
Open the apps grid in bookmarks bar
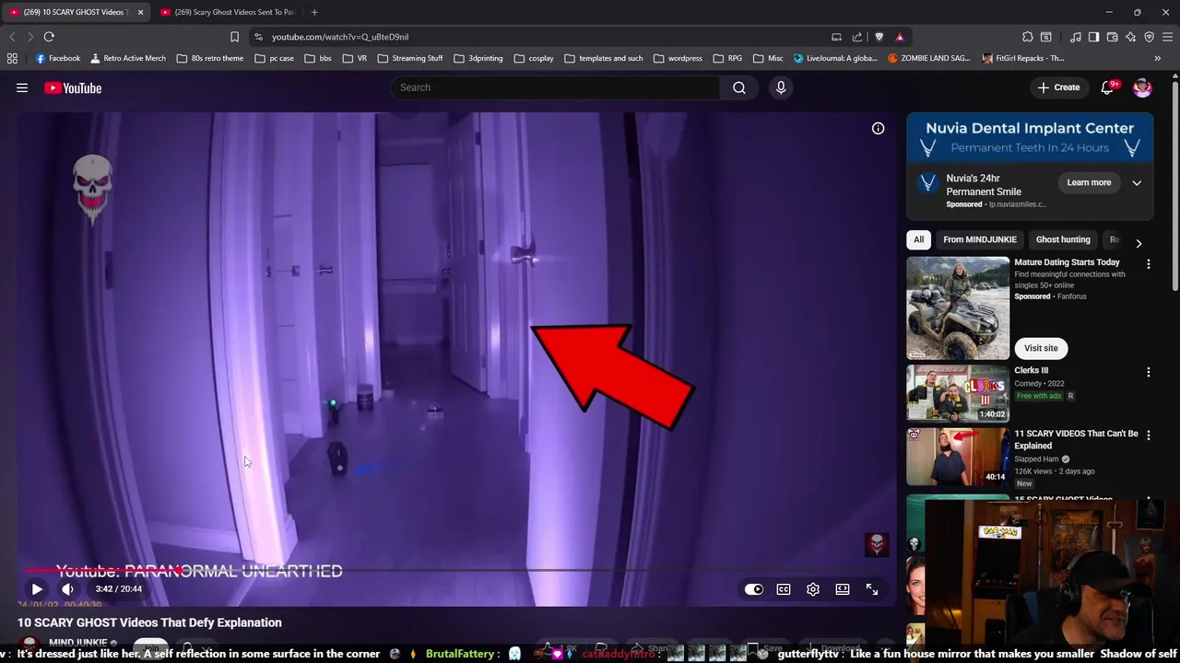coord(12,58)
